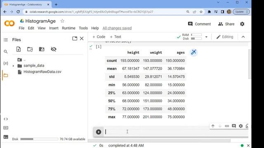This screenshot has width=264, height=148.
Task: Open the Comment panel
Action: [199, 24]
